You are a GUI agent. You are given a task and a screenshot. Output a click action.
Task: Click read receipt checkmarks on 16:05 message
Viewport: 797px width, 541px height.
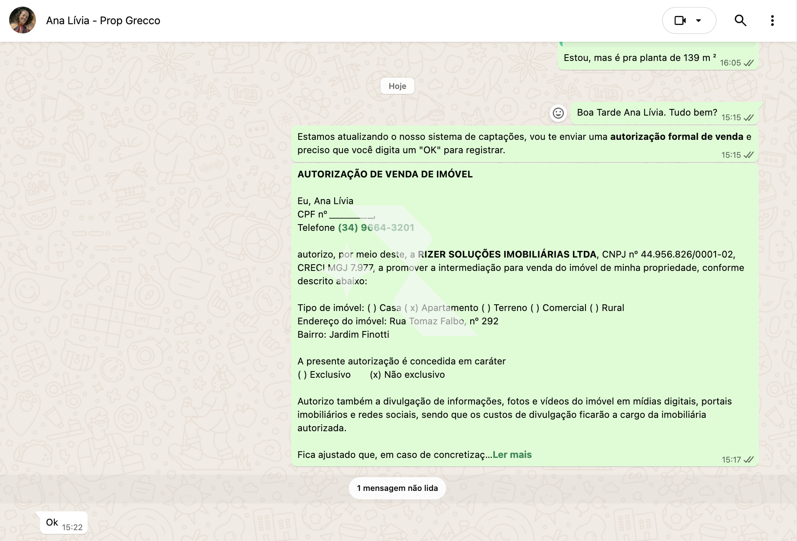coord(749,63)
